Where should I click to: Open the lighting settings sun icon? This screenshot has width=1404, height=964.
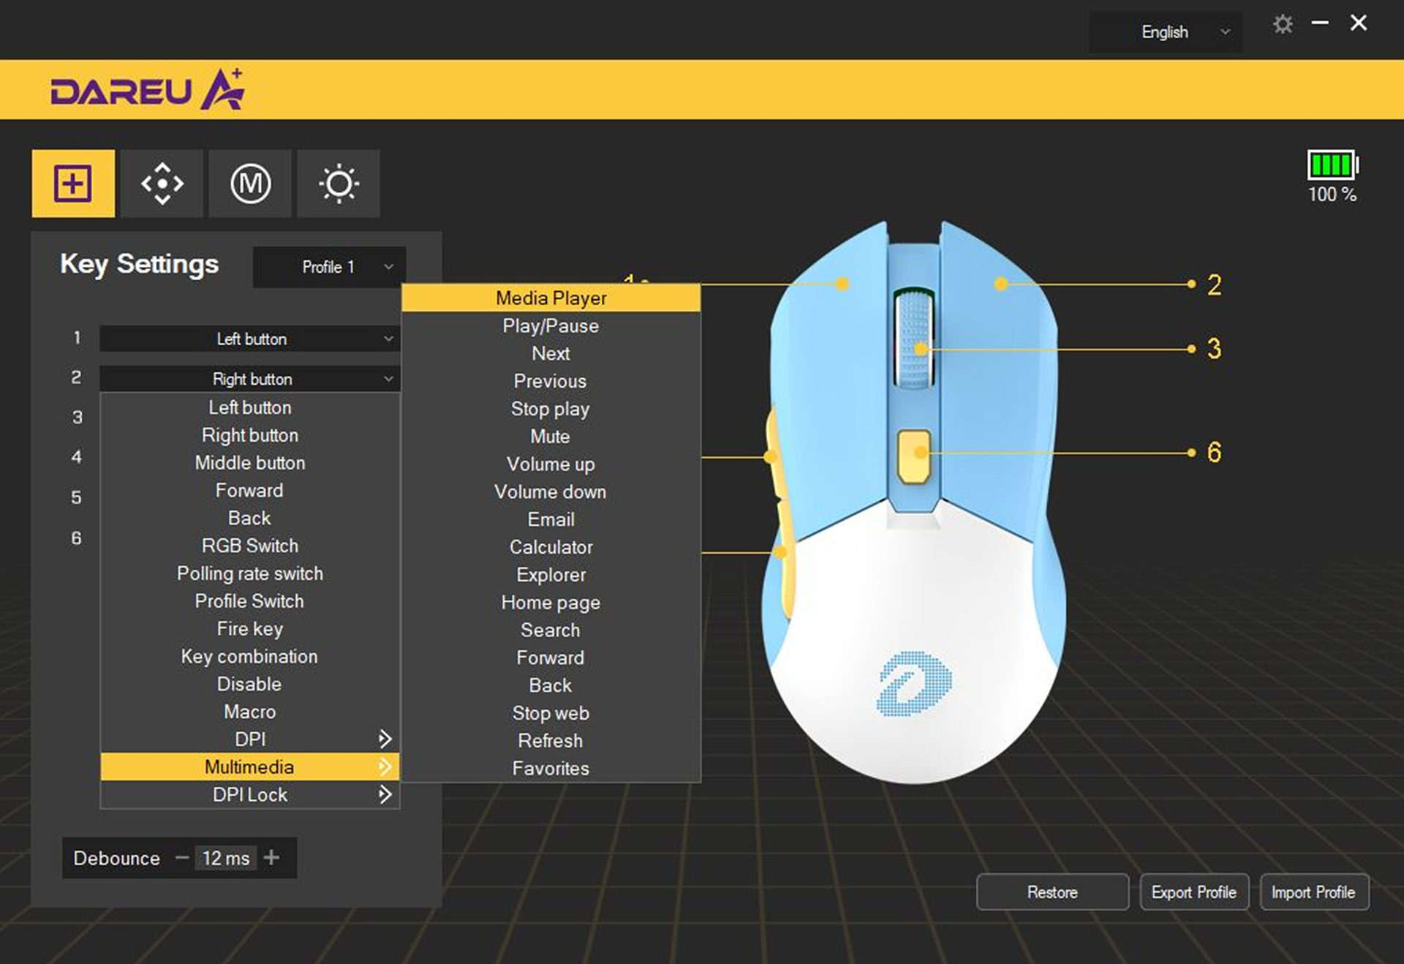click(x=339, y=183)
